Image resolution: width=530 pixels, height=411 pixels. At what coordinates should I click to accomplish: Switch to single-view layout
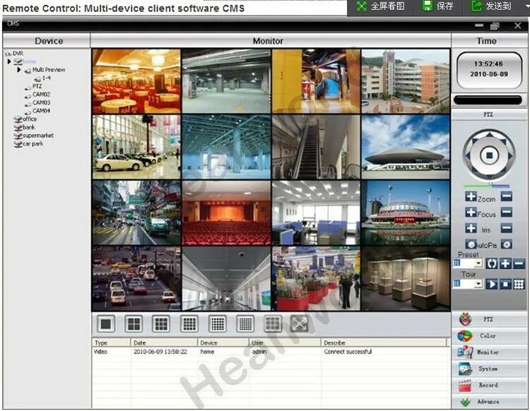click(x=106, y=324)
